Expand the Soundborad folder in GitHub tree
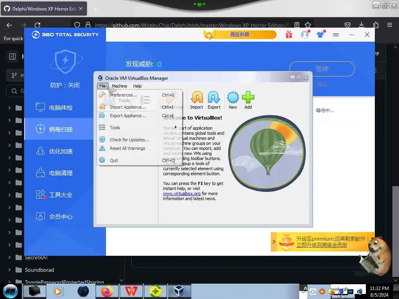399x299 pixels. pos(9,270)
